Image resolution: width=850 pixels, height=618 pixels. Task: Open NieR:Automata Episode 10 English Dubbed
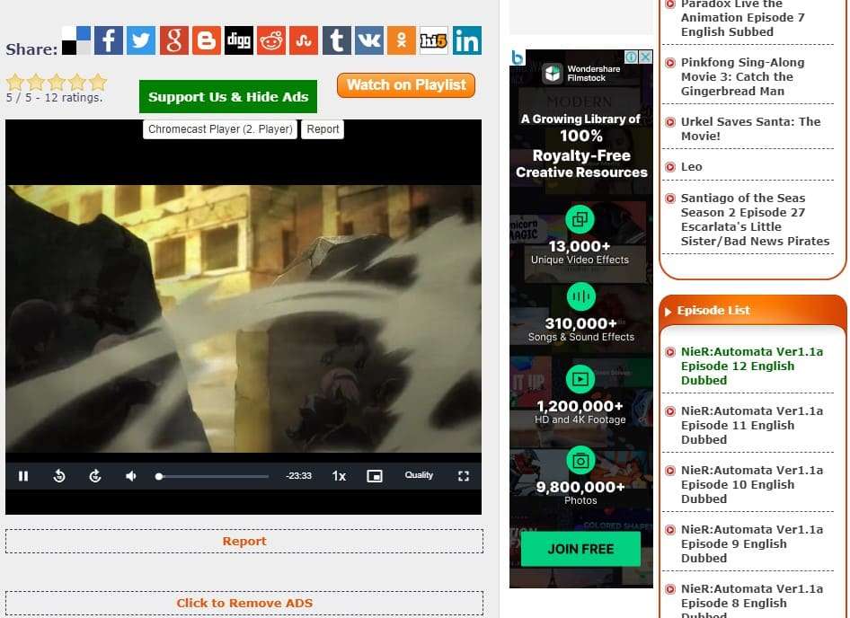[x=752, y=484]
